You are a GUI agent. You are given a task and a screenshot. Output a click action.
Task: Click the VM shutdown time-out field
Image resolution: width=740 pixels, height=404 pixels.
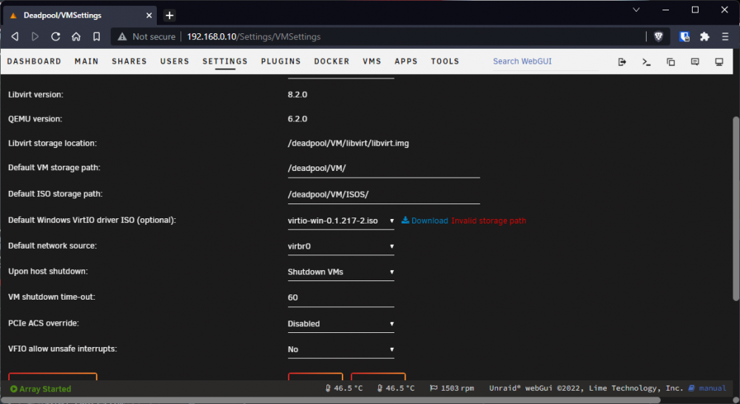tap(340, 297)
